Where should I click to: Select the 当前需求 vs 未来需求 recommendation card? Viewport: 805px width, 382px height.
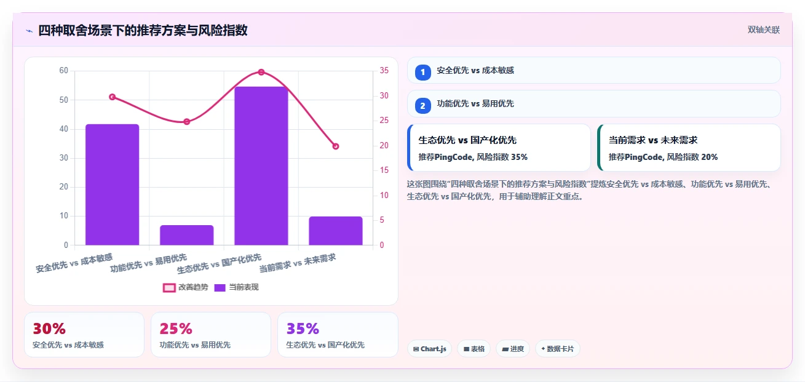point(689,148)
